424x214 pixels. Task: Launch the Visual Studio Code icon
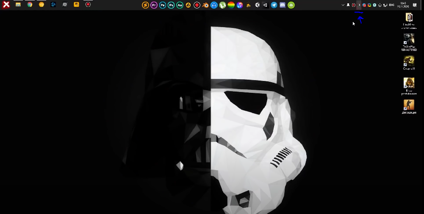click(x=265, y=5)
